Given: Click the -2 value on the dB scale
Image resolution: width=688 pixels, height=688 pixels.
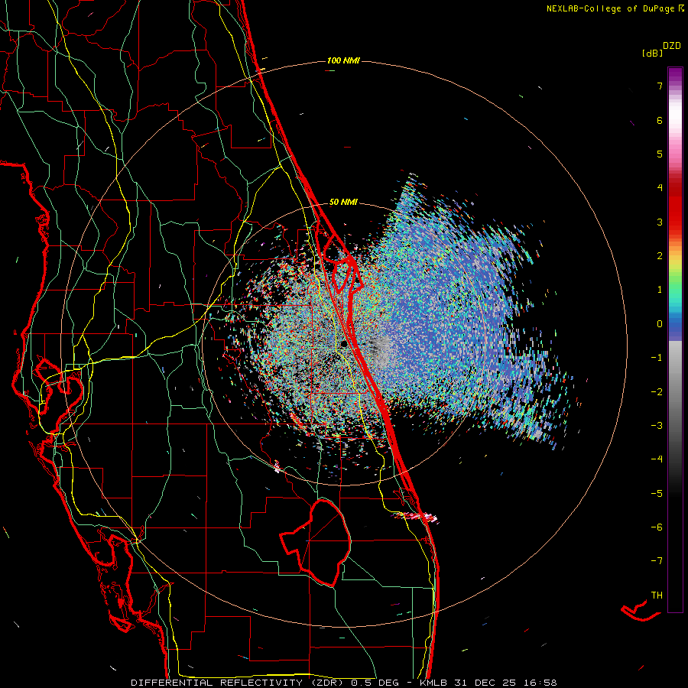Looking at the screenshot, I should pos(657,392).
